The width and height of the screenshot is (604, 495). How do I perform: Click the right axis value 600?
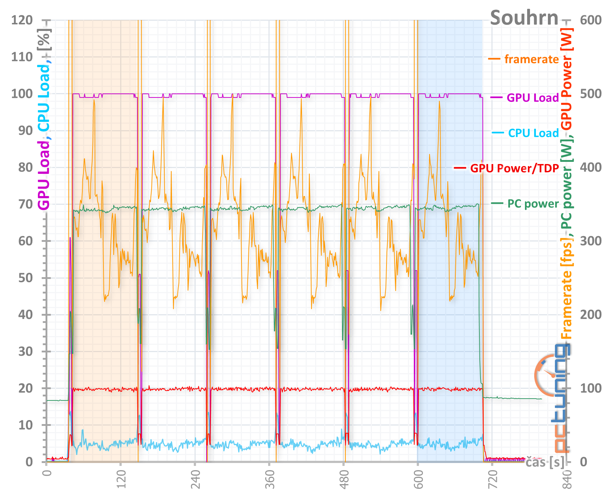[591, 20]
